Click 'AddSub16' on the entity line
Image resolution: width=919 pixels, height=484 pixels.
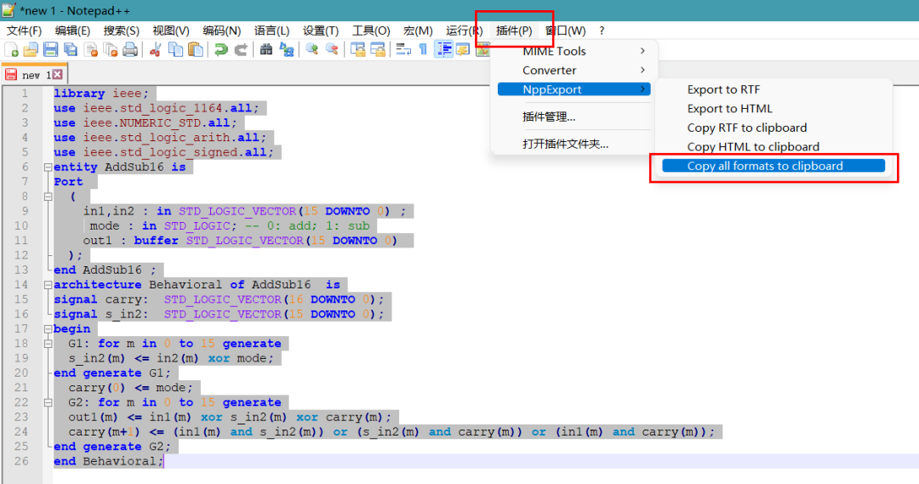tap(134, 167)
